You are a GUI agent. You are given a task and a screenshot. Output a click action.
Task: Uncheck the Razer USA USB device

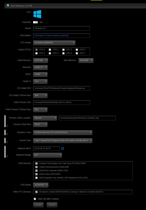36,174
